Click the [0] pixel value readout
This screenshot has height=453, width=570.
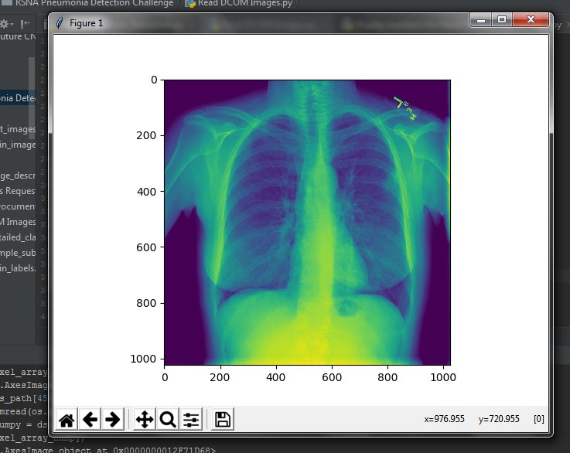tap(539, 419)
